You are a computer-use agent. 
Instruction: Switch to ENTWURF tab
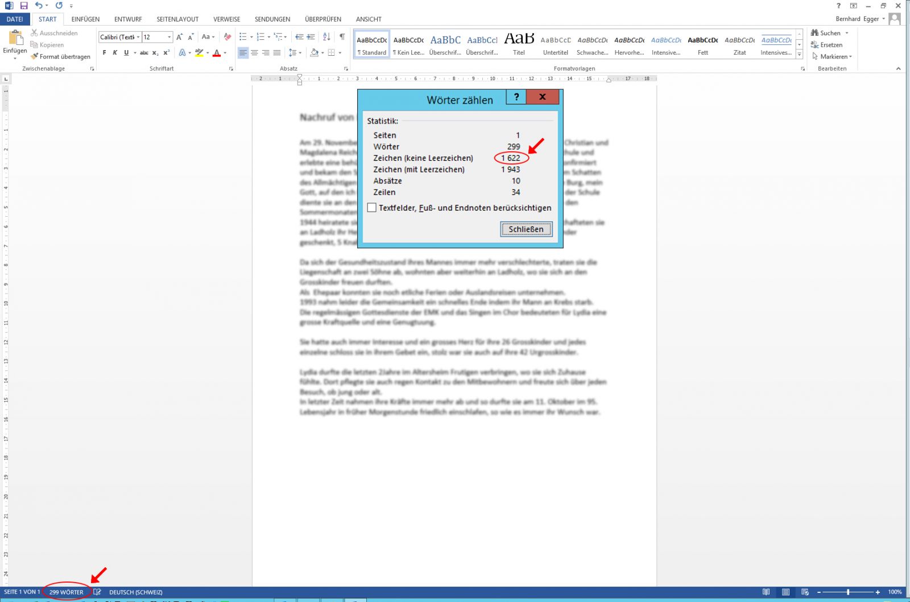pos(128,19)
